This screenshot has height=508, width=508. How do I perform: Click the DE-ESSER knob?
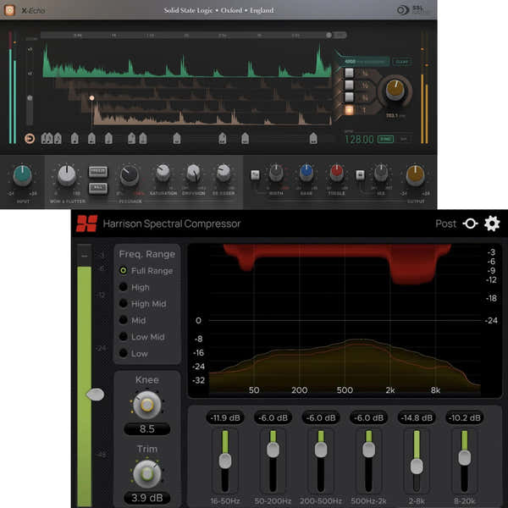pyautogui.click(x=224, y=173)
